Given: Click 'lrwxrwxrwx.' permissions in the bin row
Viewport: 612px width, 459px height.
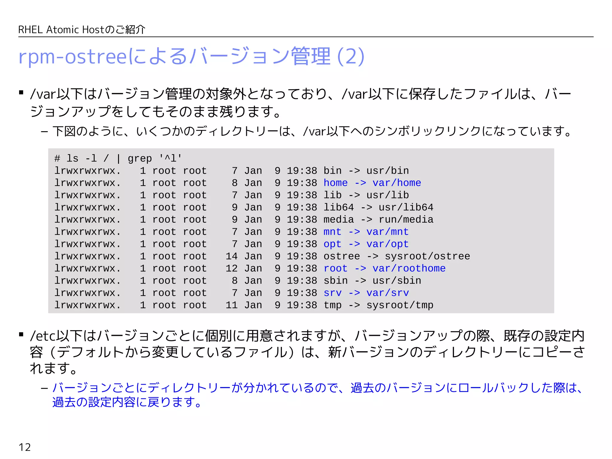Looking at the screenshot, I should coord(88,171).
